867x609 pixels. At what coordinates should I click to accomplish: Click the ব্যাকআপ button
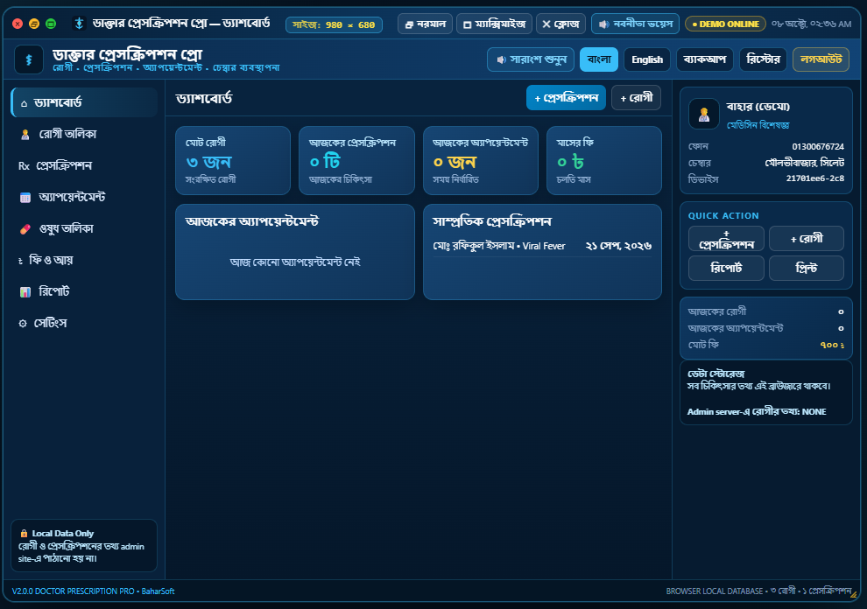tap(704, 59)
